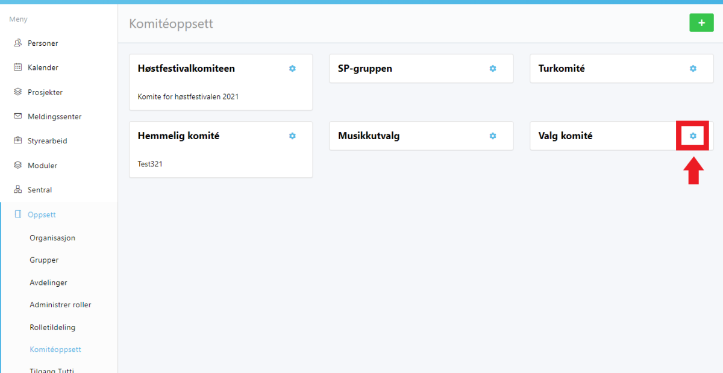Click the Valg komité card title
Image resolution: width=723 pixels, height=373 pixels.
tap(565, 136)
